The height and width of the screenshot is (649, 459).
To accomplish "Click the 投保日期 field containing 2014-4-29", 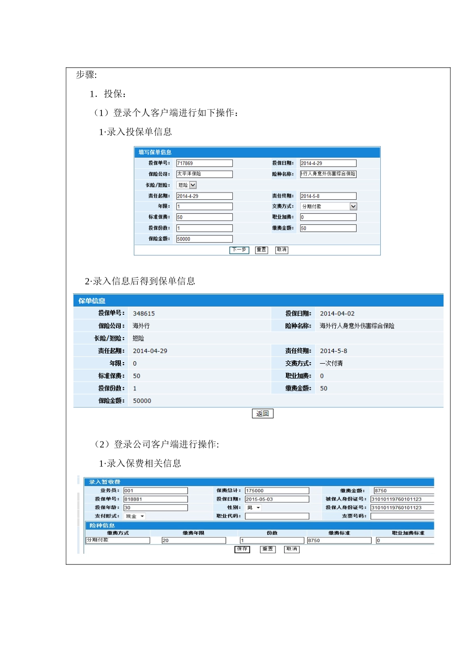I will tap(328, 163).
